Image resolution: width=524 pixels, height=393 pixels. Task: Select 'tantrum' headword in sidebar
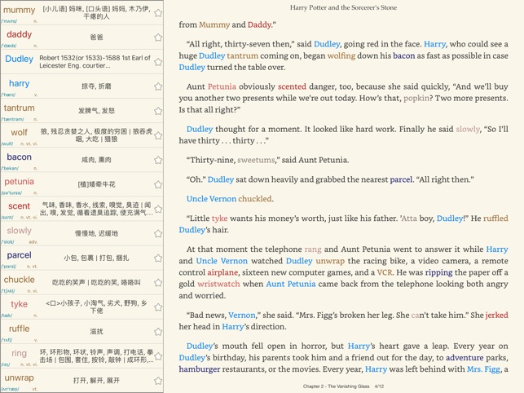click(x=19, y=108)
